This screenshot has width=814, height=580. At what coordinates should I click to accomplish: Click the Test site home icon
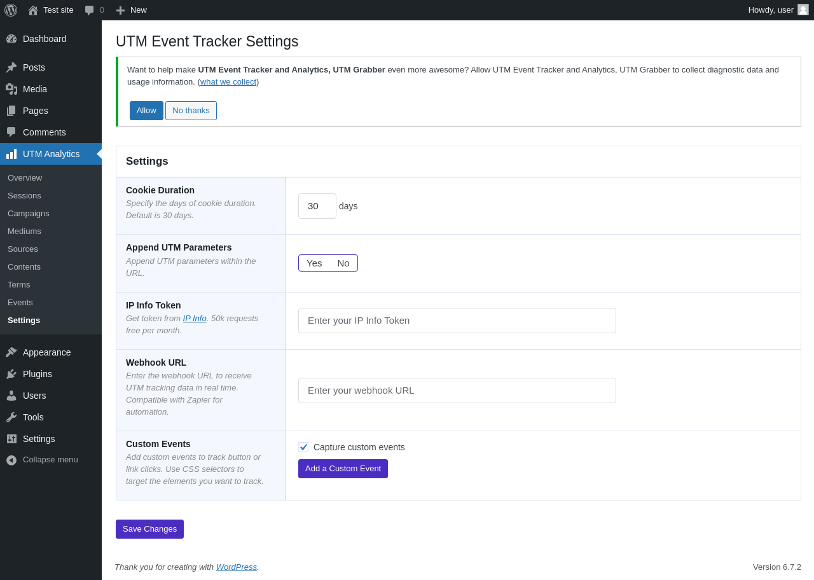tap(33, 10)
